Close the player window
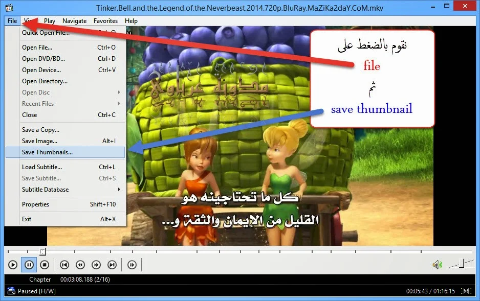This screenshot has height=301, width=480. pos(465,6)
